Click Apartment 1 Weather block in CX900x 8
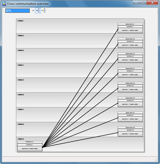The height and width of the screenshot is (164, 160). pyautogui.click(x=130, y=134)
